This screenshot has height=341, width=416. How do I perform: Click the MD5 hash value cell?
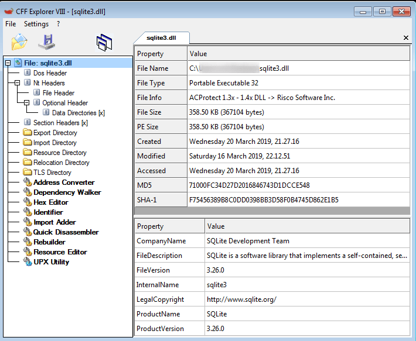click(249, 185)
